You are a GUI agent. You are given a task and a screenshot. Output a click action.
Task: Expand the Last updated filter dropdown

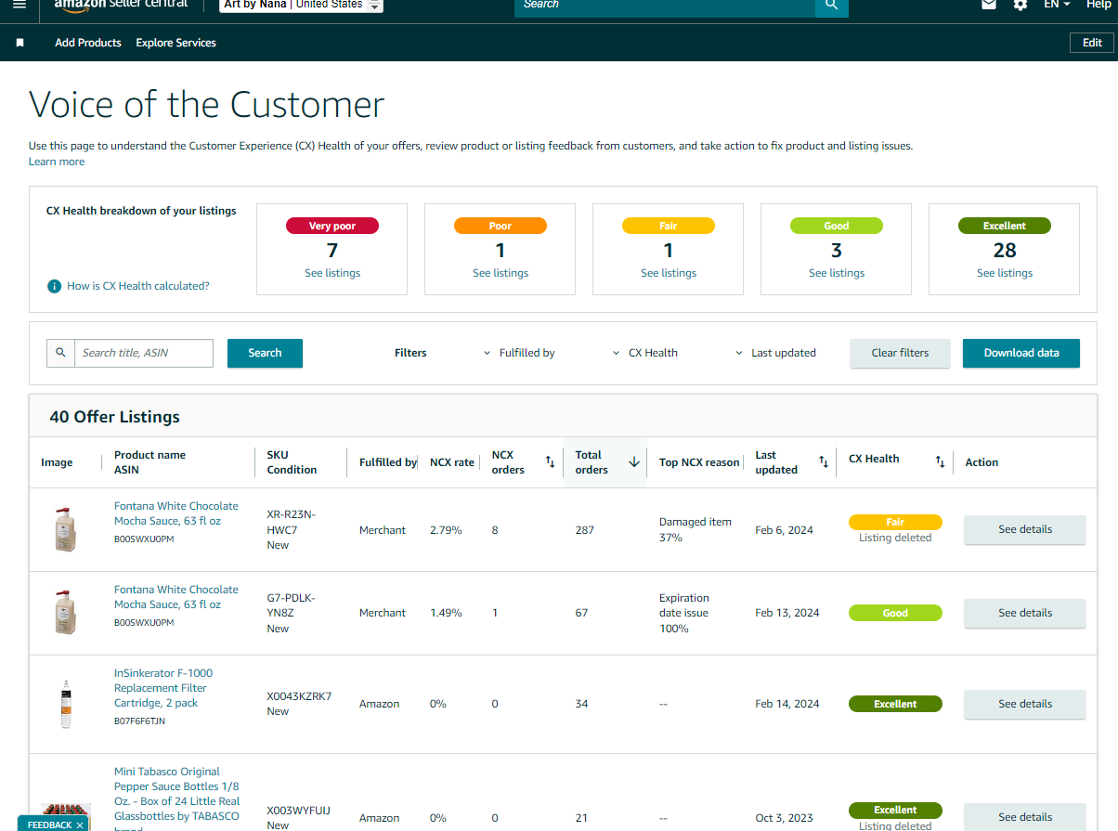tap(776, 353)
